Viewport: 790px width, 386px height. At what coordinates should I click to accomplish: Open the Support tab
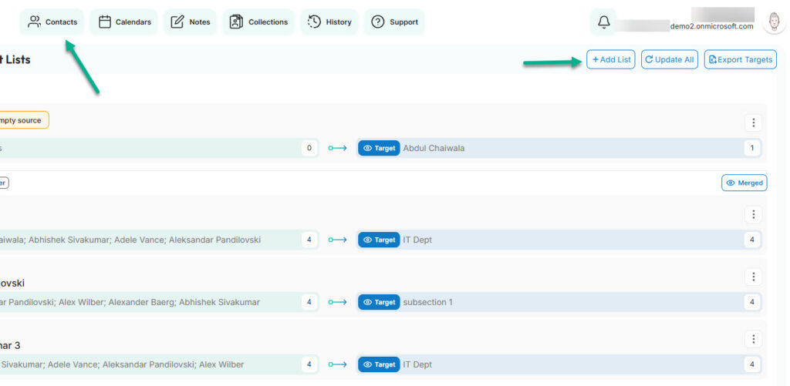click(x=394, y=22)
